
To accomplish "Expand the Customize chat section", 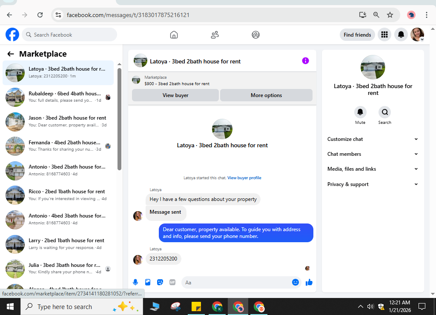I will 373,139.
